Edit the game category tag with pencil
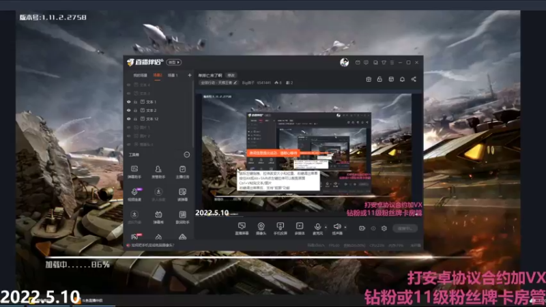Screen dimensions: 546x307 tap(235, 83)
